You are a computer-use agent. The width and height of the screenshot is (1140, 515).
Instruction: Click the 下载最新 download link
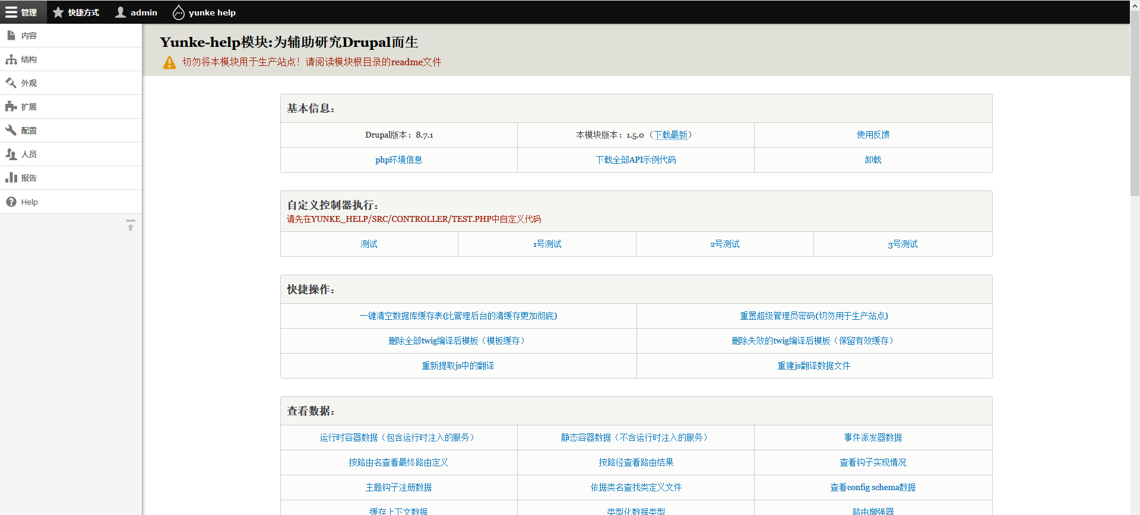(x=671, y=135)
